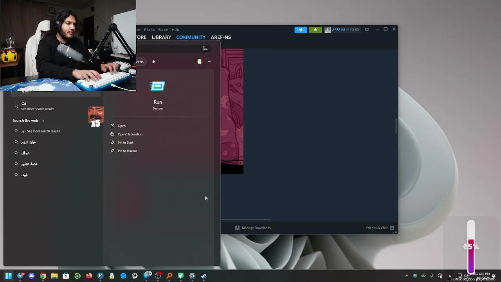The width and height of the screenshot is (501, 282).
Task: Show hidden system tray icons
Action: click(407, 276)
